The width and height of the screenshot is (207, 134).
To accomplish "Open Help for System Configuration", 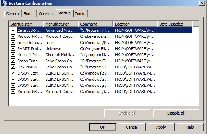I will click(190, 127).
